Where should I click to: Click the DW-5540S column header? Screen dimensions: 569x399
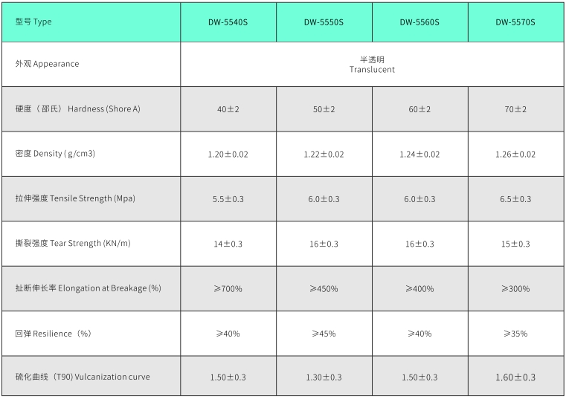click(228, 22)
